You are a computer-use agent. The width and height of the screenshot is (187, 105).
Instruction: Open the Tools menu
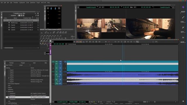(27, 3)
